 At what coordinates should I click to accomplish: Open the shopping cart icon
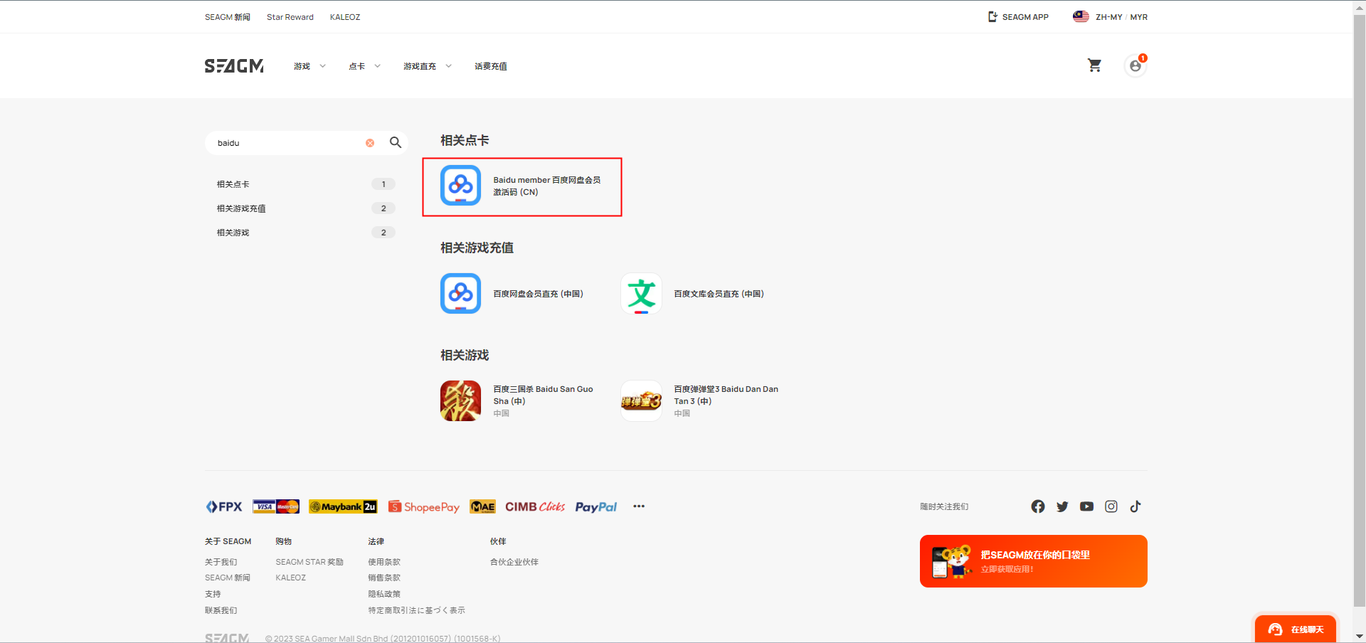(x=1094, y=65)
